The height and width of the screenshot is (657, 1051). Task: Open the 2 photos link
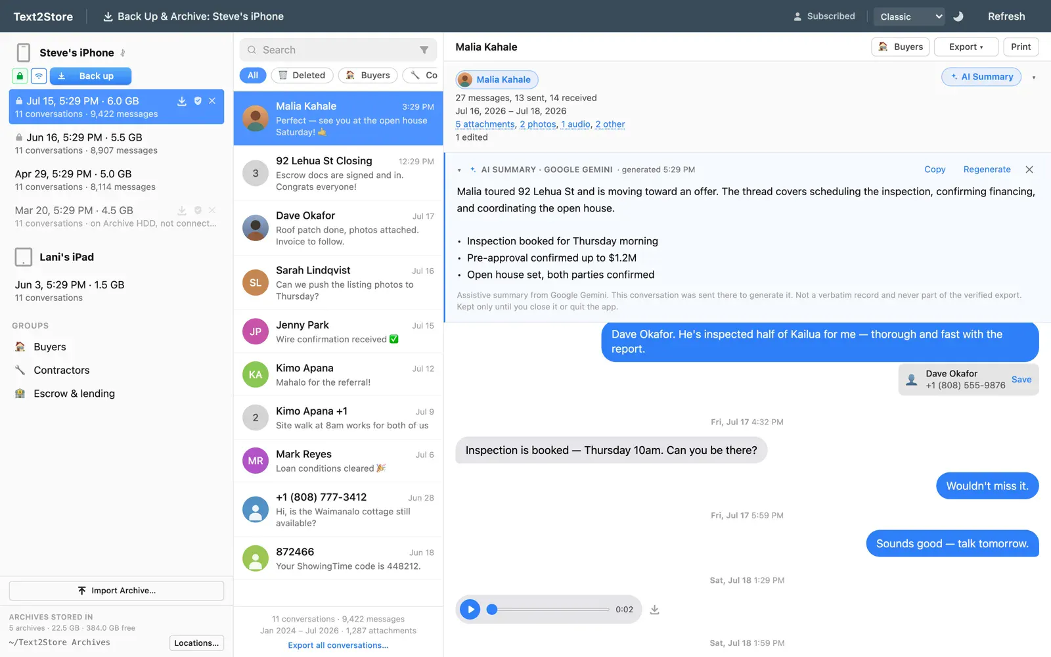pos(538,124)
